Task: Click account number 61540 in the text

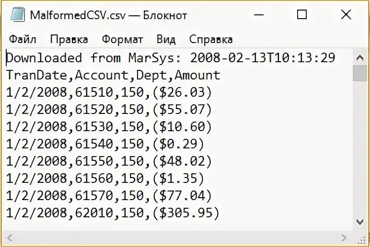Action: (94, 144)
